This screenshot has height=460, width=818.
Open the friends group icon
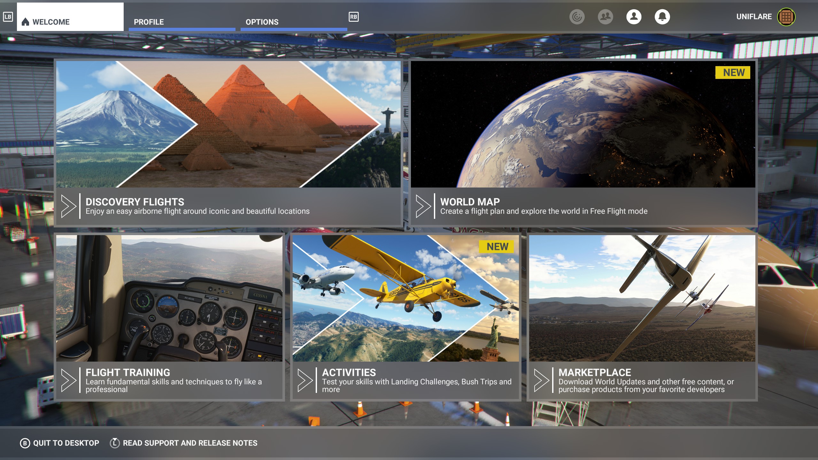tap(605, 17)
